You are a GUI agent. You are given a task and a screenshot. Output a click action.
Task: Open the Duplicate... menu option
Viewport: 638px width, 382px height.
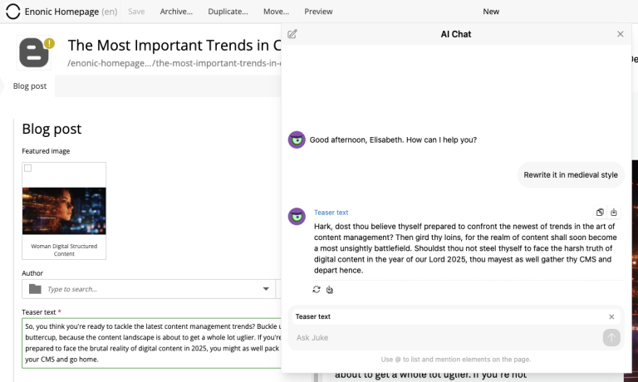click(x=227, y=12)
